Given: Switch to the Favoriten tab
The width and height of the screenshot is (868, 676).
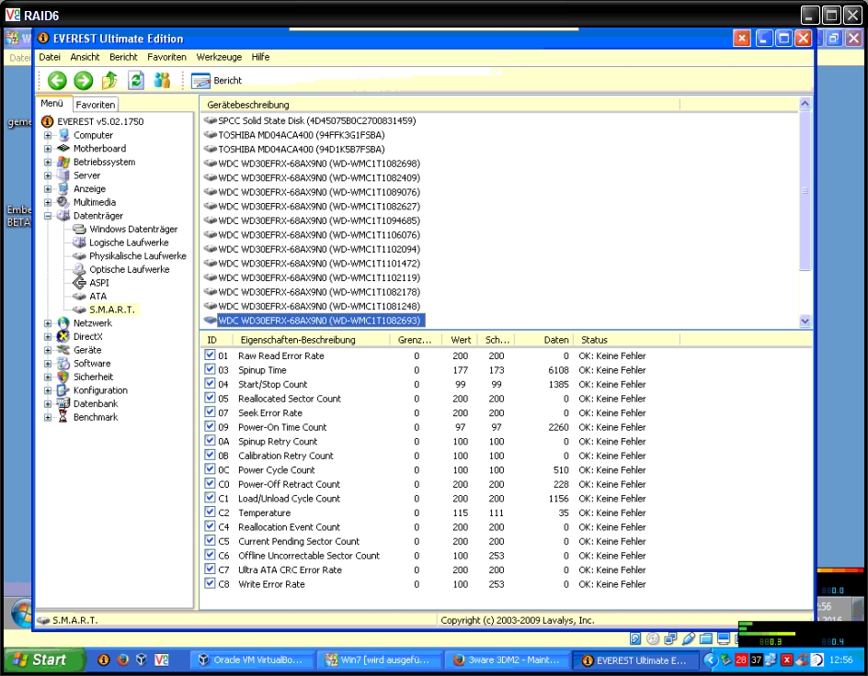Looking at the screenshot, I should 96,105.
